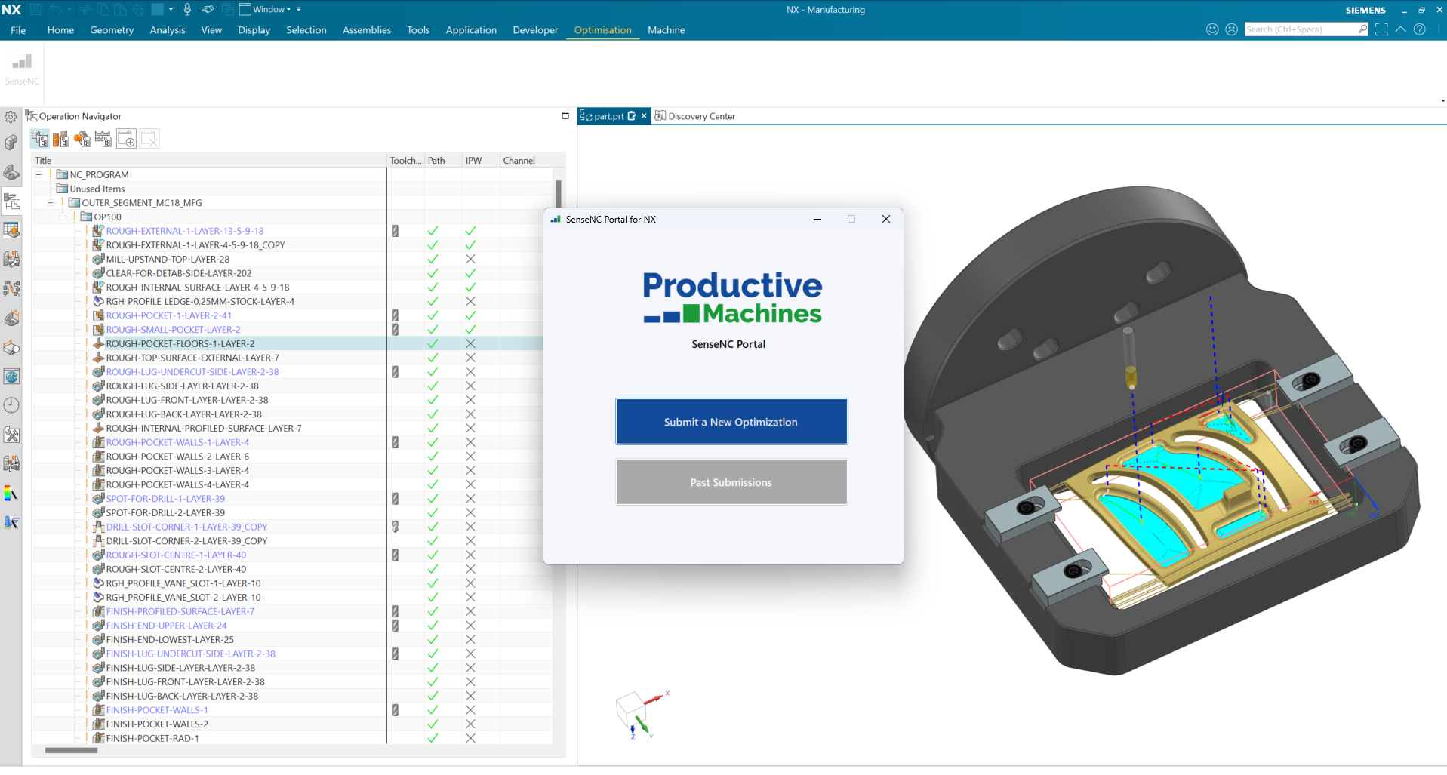The image size is (1447, 775).
Task: Open Past Submissions
Action: coord(731,482)
